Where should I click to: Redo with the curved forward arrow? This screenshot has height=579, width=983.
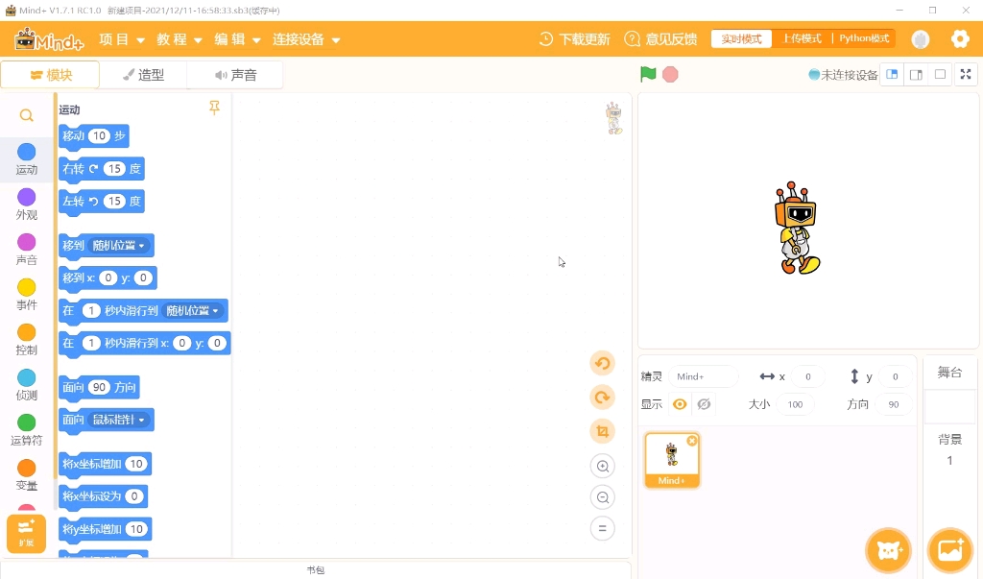pyautogui.click(x=603, y=398)
